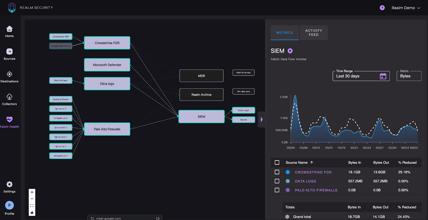Select the Splunk output node

(x=243, y=120)
